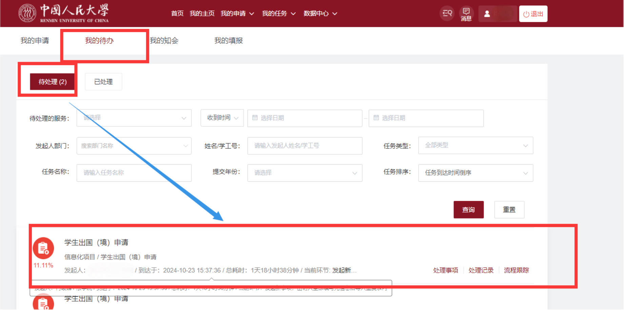Open 流程跟踪 link for first application
Screen dimensions: 624x310
coord(516,270)
